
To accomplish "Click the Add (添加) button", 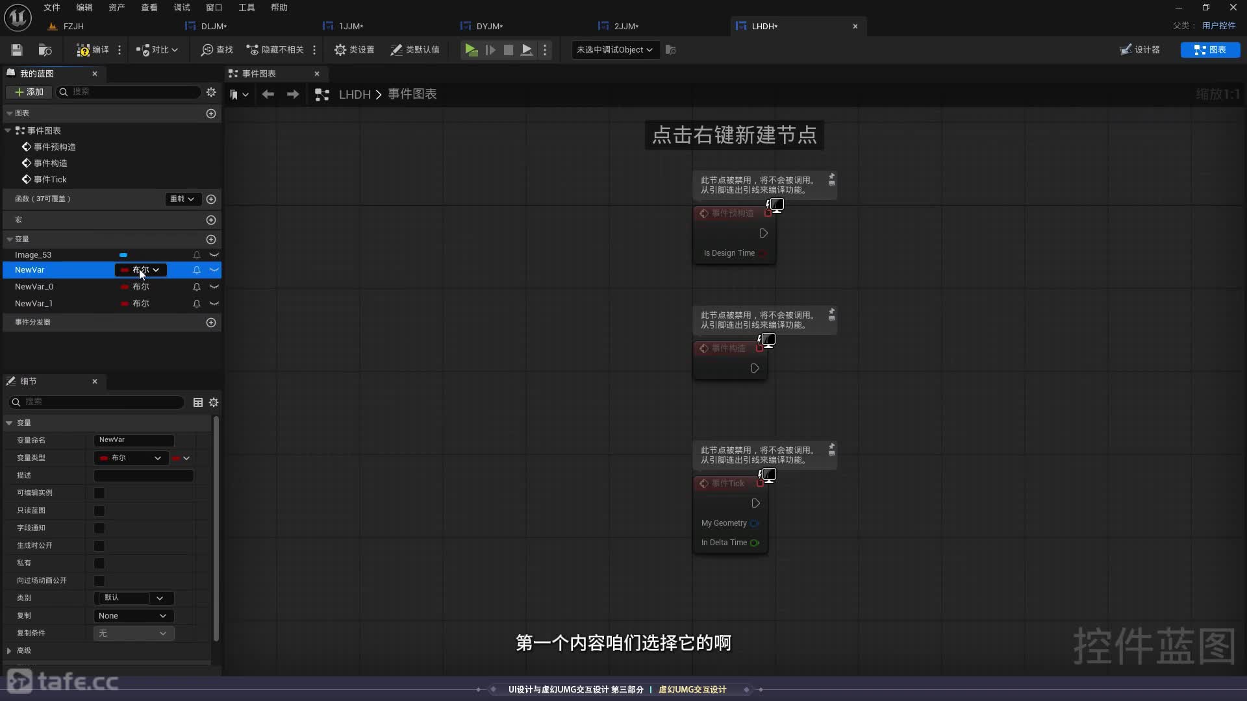I will [29, 92].
